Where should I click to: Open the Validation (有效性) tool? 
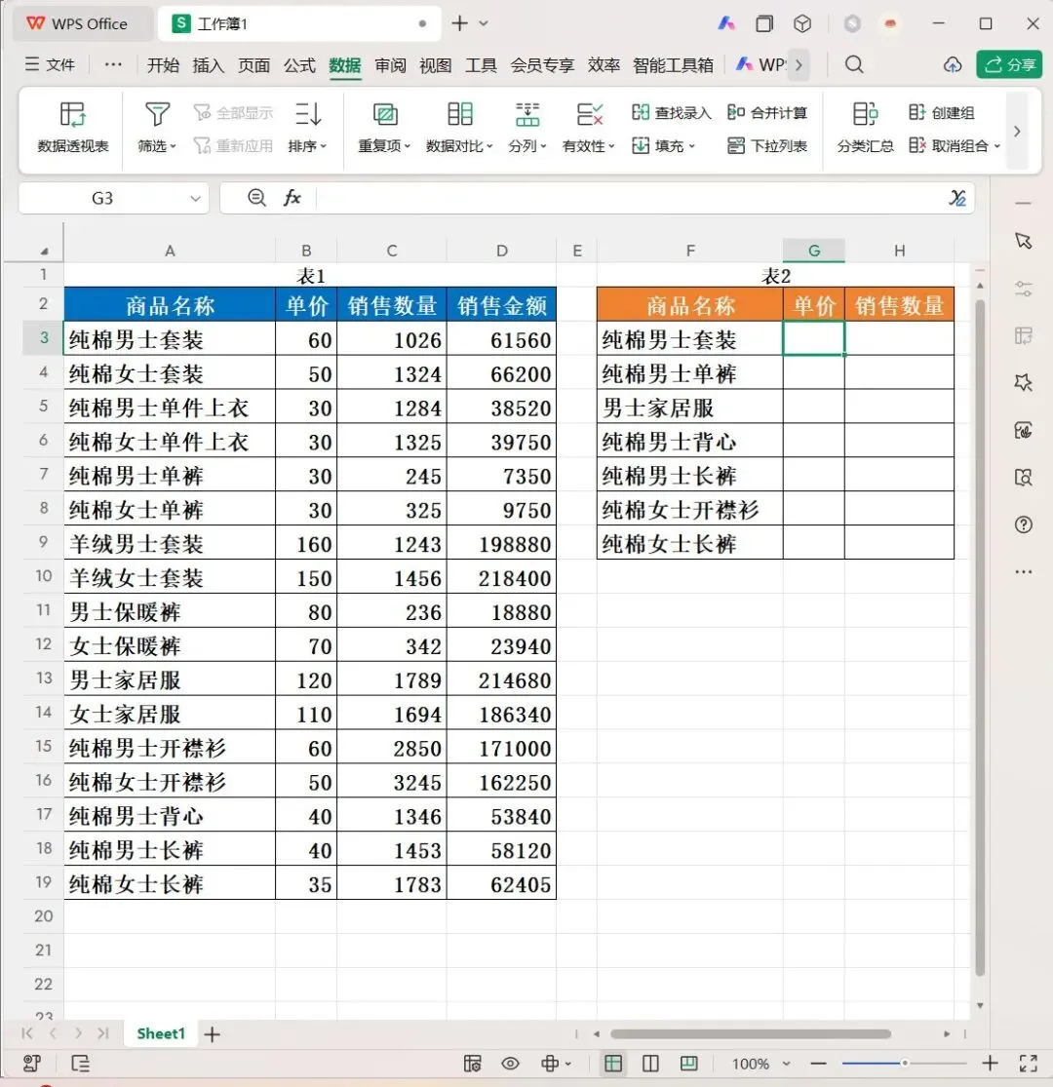point(589,127)
